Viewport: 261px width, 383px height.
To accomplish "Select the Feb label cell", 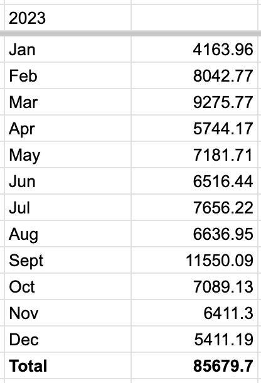I will [68, 76].
